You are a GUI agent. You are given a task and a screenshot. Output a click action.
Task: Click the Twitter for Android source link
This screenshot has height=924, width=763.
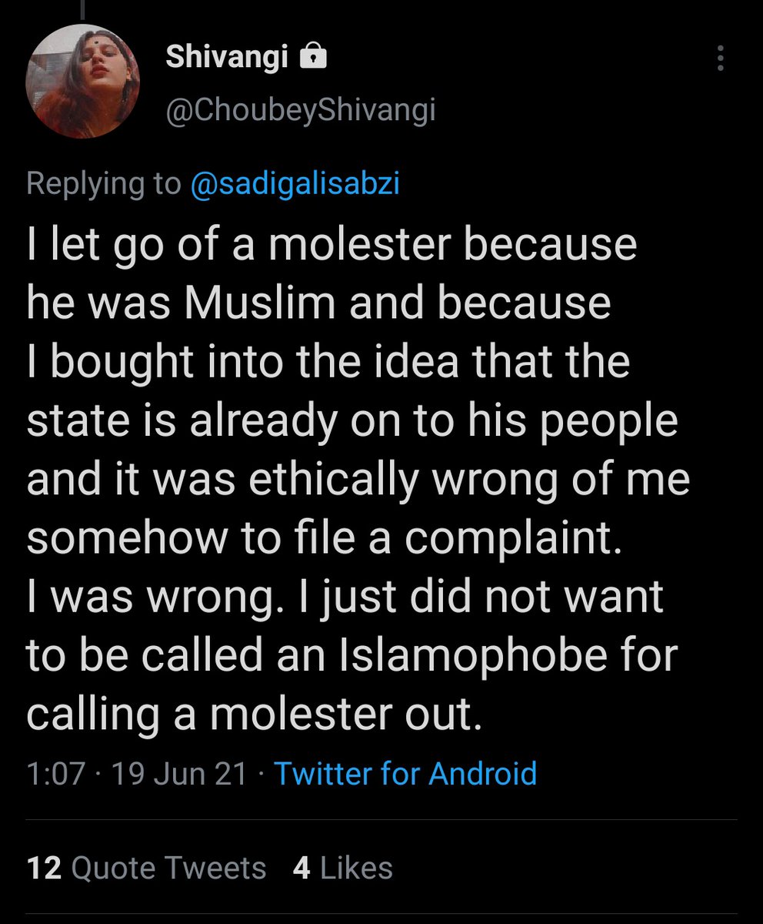(405, 773)
